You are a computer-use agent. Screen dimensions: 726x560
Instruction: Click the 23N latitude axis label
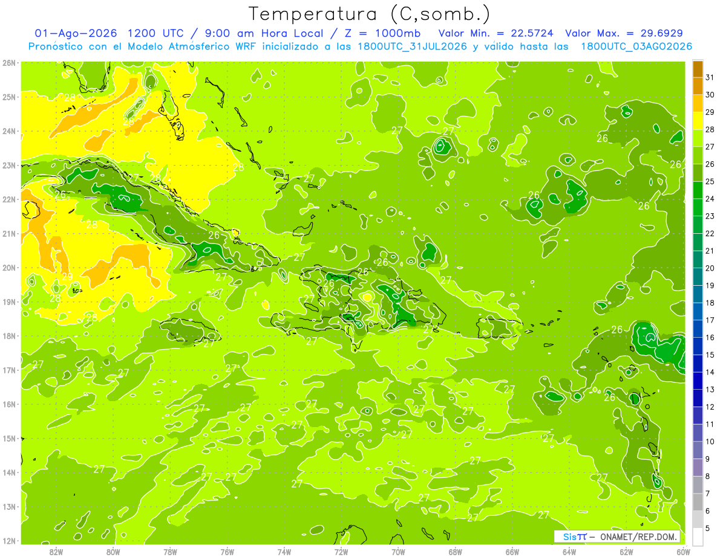[x=9, y=165]
